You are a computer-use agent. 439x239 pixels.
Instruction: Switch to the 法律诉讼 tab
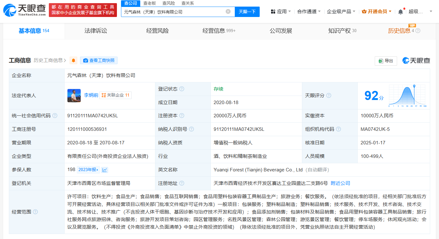click(x=96, y=31)
